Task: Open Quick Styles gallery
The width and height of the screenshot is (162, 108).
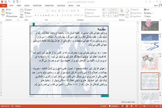Action: coord(127,14)
